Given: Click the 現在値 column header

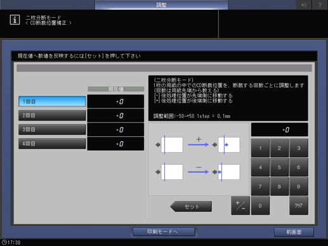Looking at the screenshot, I should (x=115, y=89).
